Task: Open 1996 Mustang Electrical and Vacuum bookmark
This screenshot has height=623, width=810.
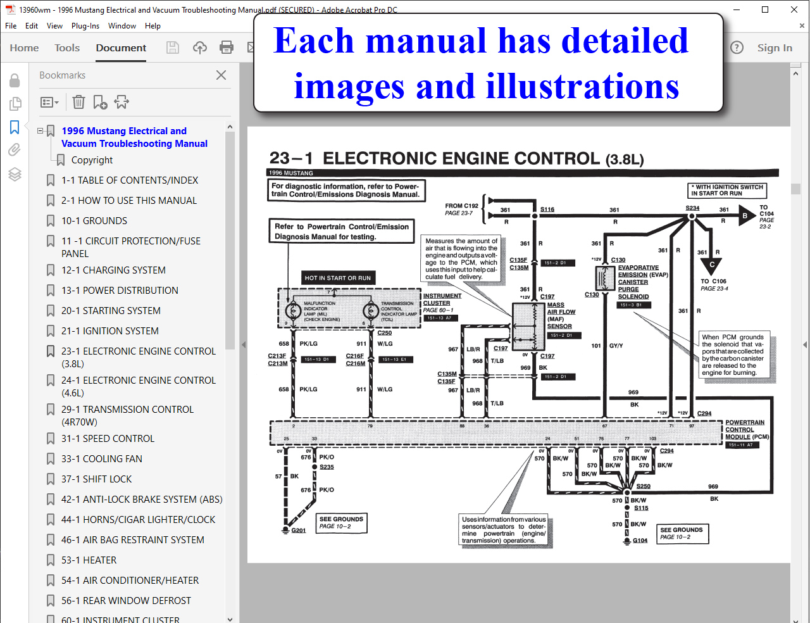Action: click(134, 137)
